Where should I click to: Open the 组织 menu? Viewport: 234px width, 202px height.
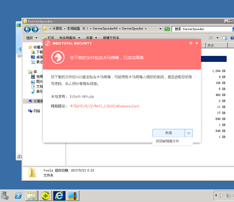tap(32, 38)
